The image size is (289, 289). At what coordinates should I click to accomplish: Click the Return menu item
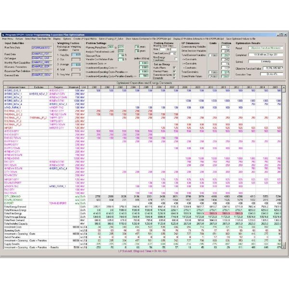click(x=19, y=39)
